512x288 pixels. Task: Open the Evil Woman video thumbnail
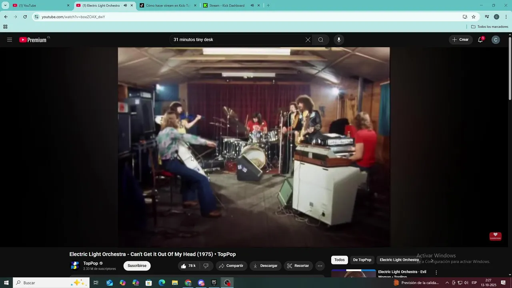[x=354, y=273]
